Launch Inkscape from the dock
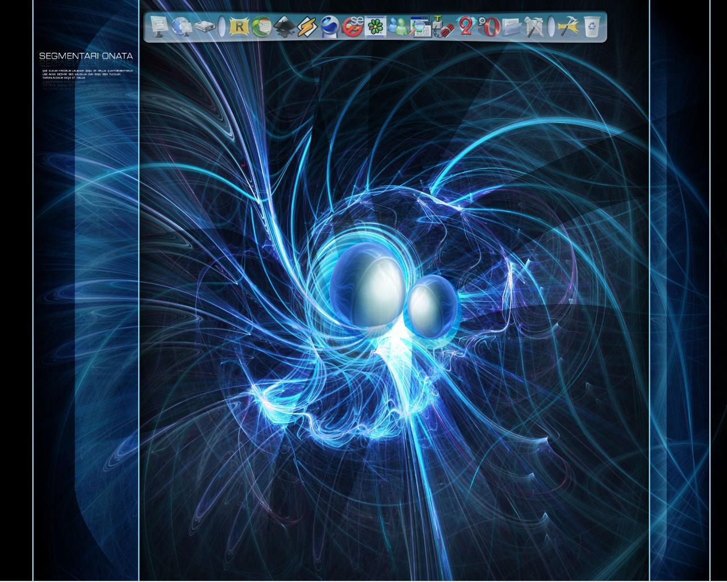The width and height of the screenshot is (727, 582). (x=283, y=27)
